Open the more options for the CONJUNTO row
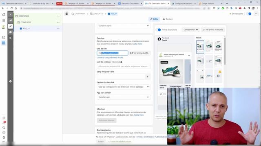This screenshot has height=146, width=261. pyautogui.click(x=58, y=22)
